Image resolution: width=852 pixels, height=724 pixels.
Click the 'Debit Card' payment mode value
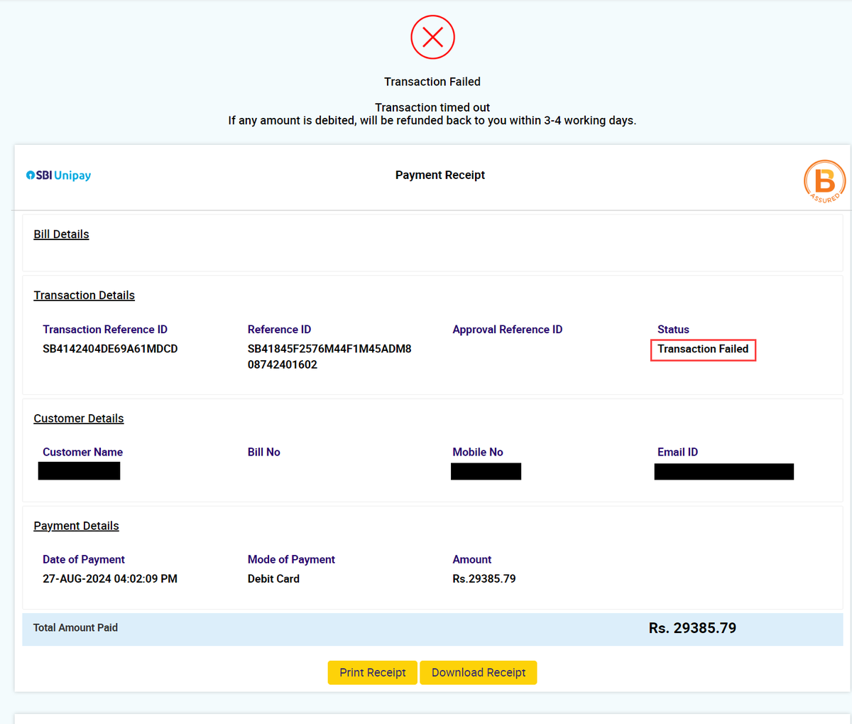tap(273, 579)
